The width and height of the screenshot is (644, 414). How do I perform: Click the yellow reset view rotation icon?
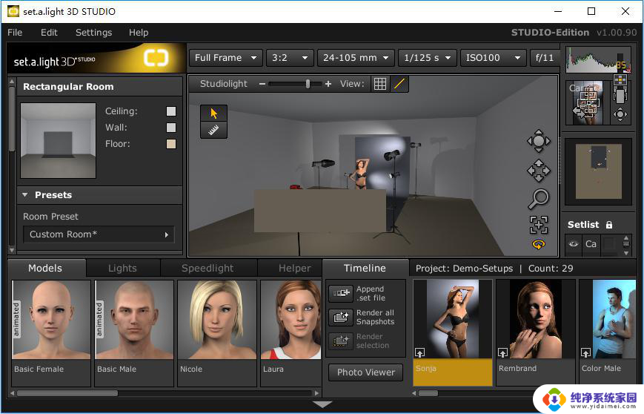pos(539,245)
